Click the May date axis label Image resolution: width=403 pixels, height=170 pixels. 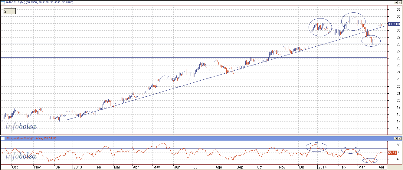coord(156,167)
